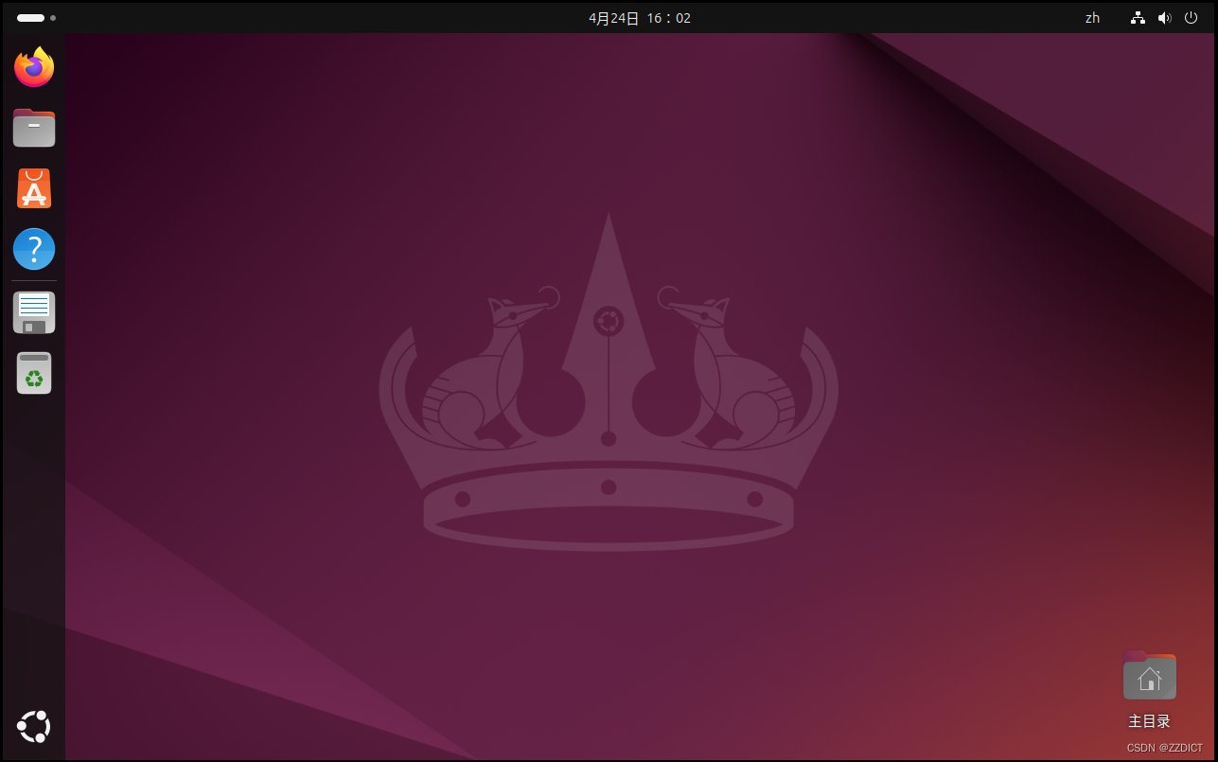Click the floppy disk drive dock icon
The width and height of the screenshot is (1218, 762).
(34, 312)
